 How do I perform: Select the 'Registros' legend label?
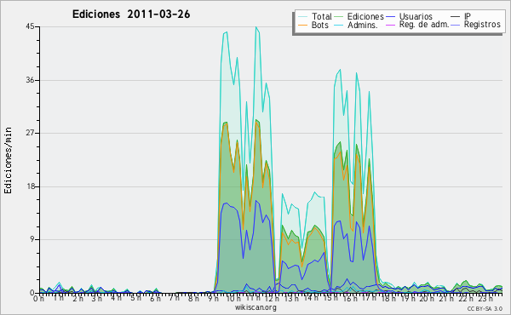pyautogui.click(x=482, y=25)
